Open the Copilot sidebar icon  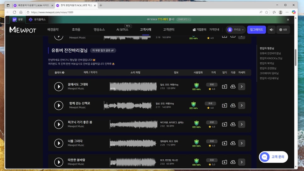[294, 12]
